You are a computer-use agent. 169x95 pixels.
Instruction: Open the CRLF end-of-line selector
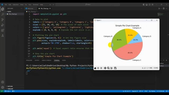tap(146, 91)
